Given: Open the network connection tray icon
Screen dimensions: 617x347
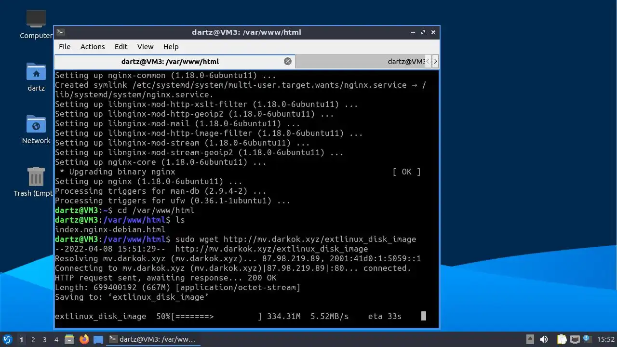Looking at the screenshot, I should (575, 339).
